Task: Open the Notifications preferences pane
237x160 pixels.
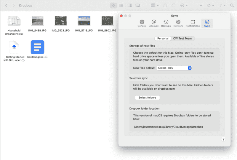Action: coord(193,23)
